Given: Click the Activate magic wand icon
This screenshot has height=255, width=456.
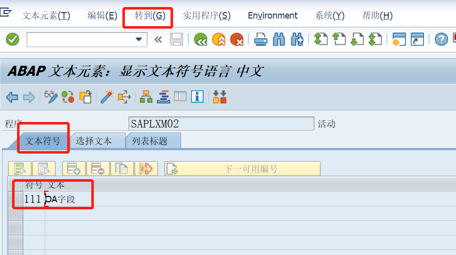Looking at the screenshot, I should pyautogui.click(x=107, y=97).
